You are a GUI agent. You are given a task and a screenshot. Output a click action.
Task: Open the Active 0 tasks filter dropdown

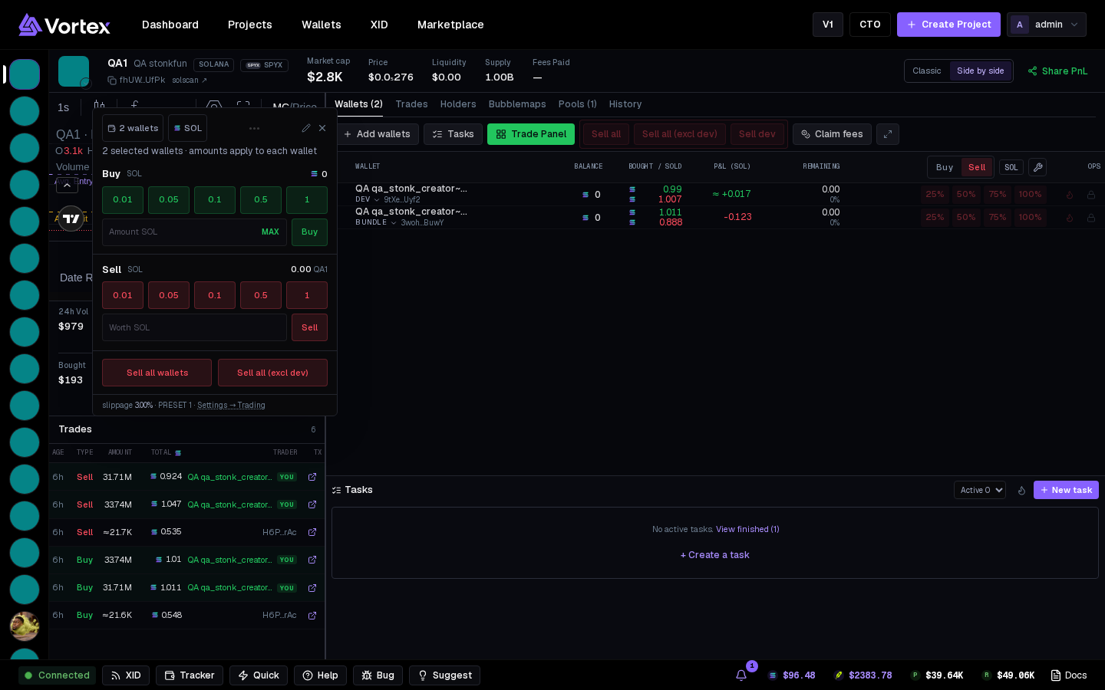pos(980,490)
